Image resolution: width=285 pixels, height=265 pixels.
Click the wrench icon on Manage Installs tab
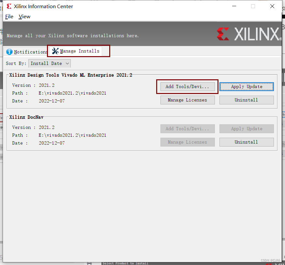[54, 51]
